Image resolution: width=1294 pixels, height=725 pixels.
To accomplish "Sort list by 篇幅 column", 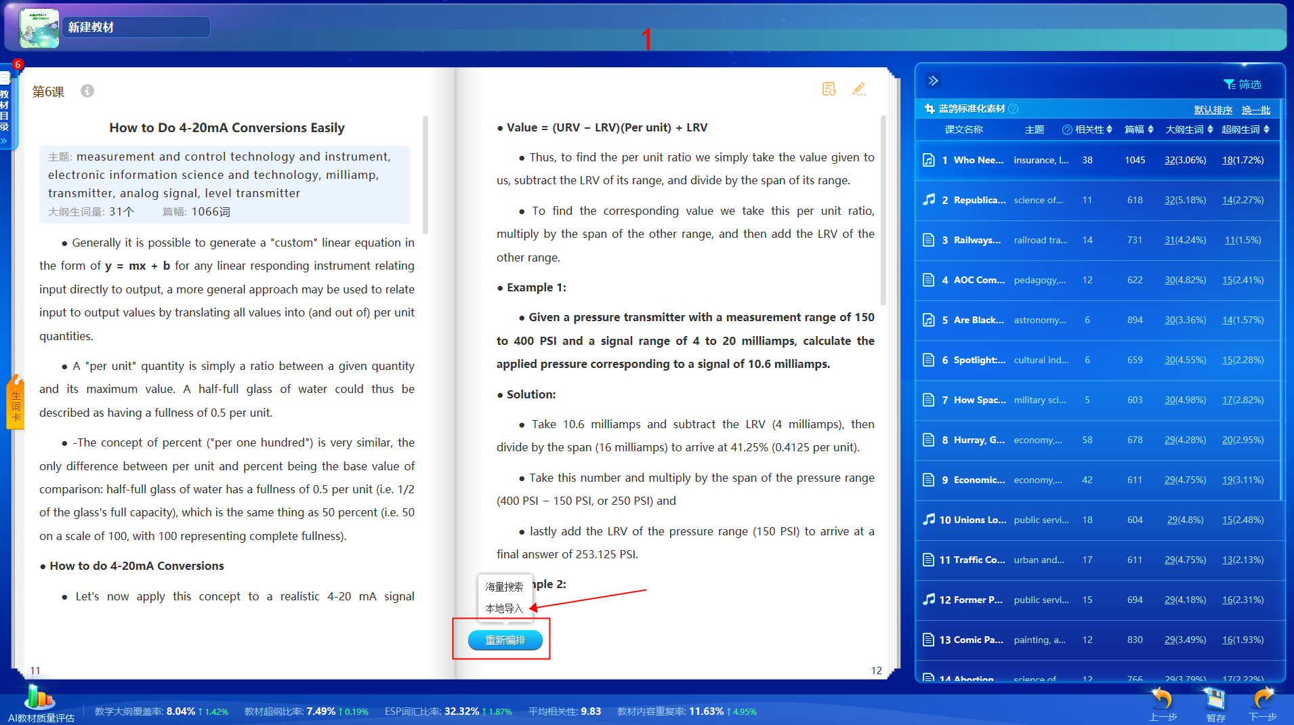I will [x=1139, y=129].
